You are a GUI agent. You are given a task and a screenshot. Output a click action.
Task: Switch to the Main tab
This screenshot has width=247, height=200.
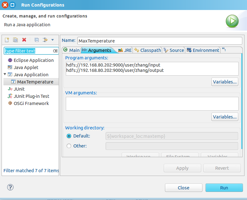coord(71,50)
